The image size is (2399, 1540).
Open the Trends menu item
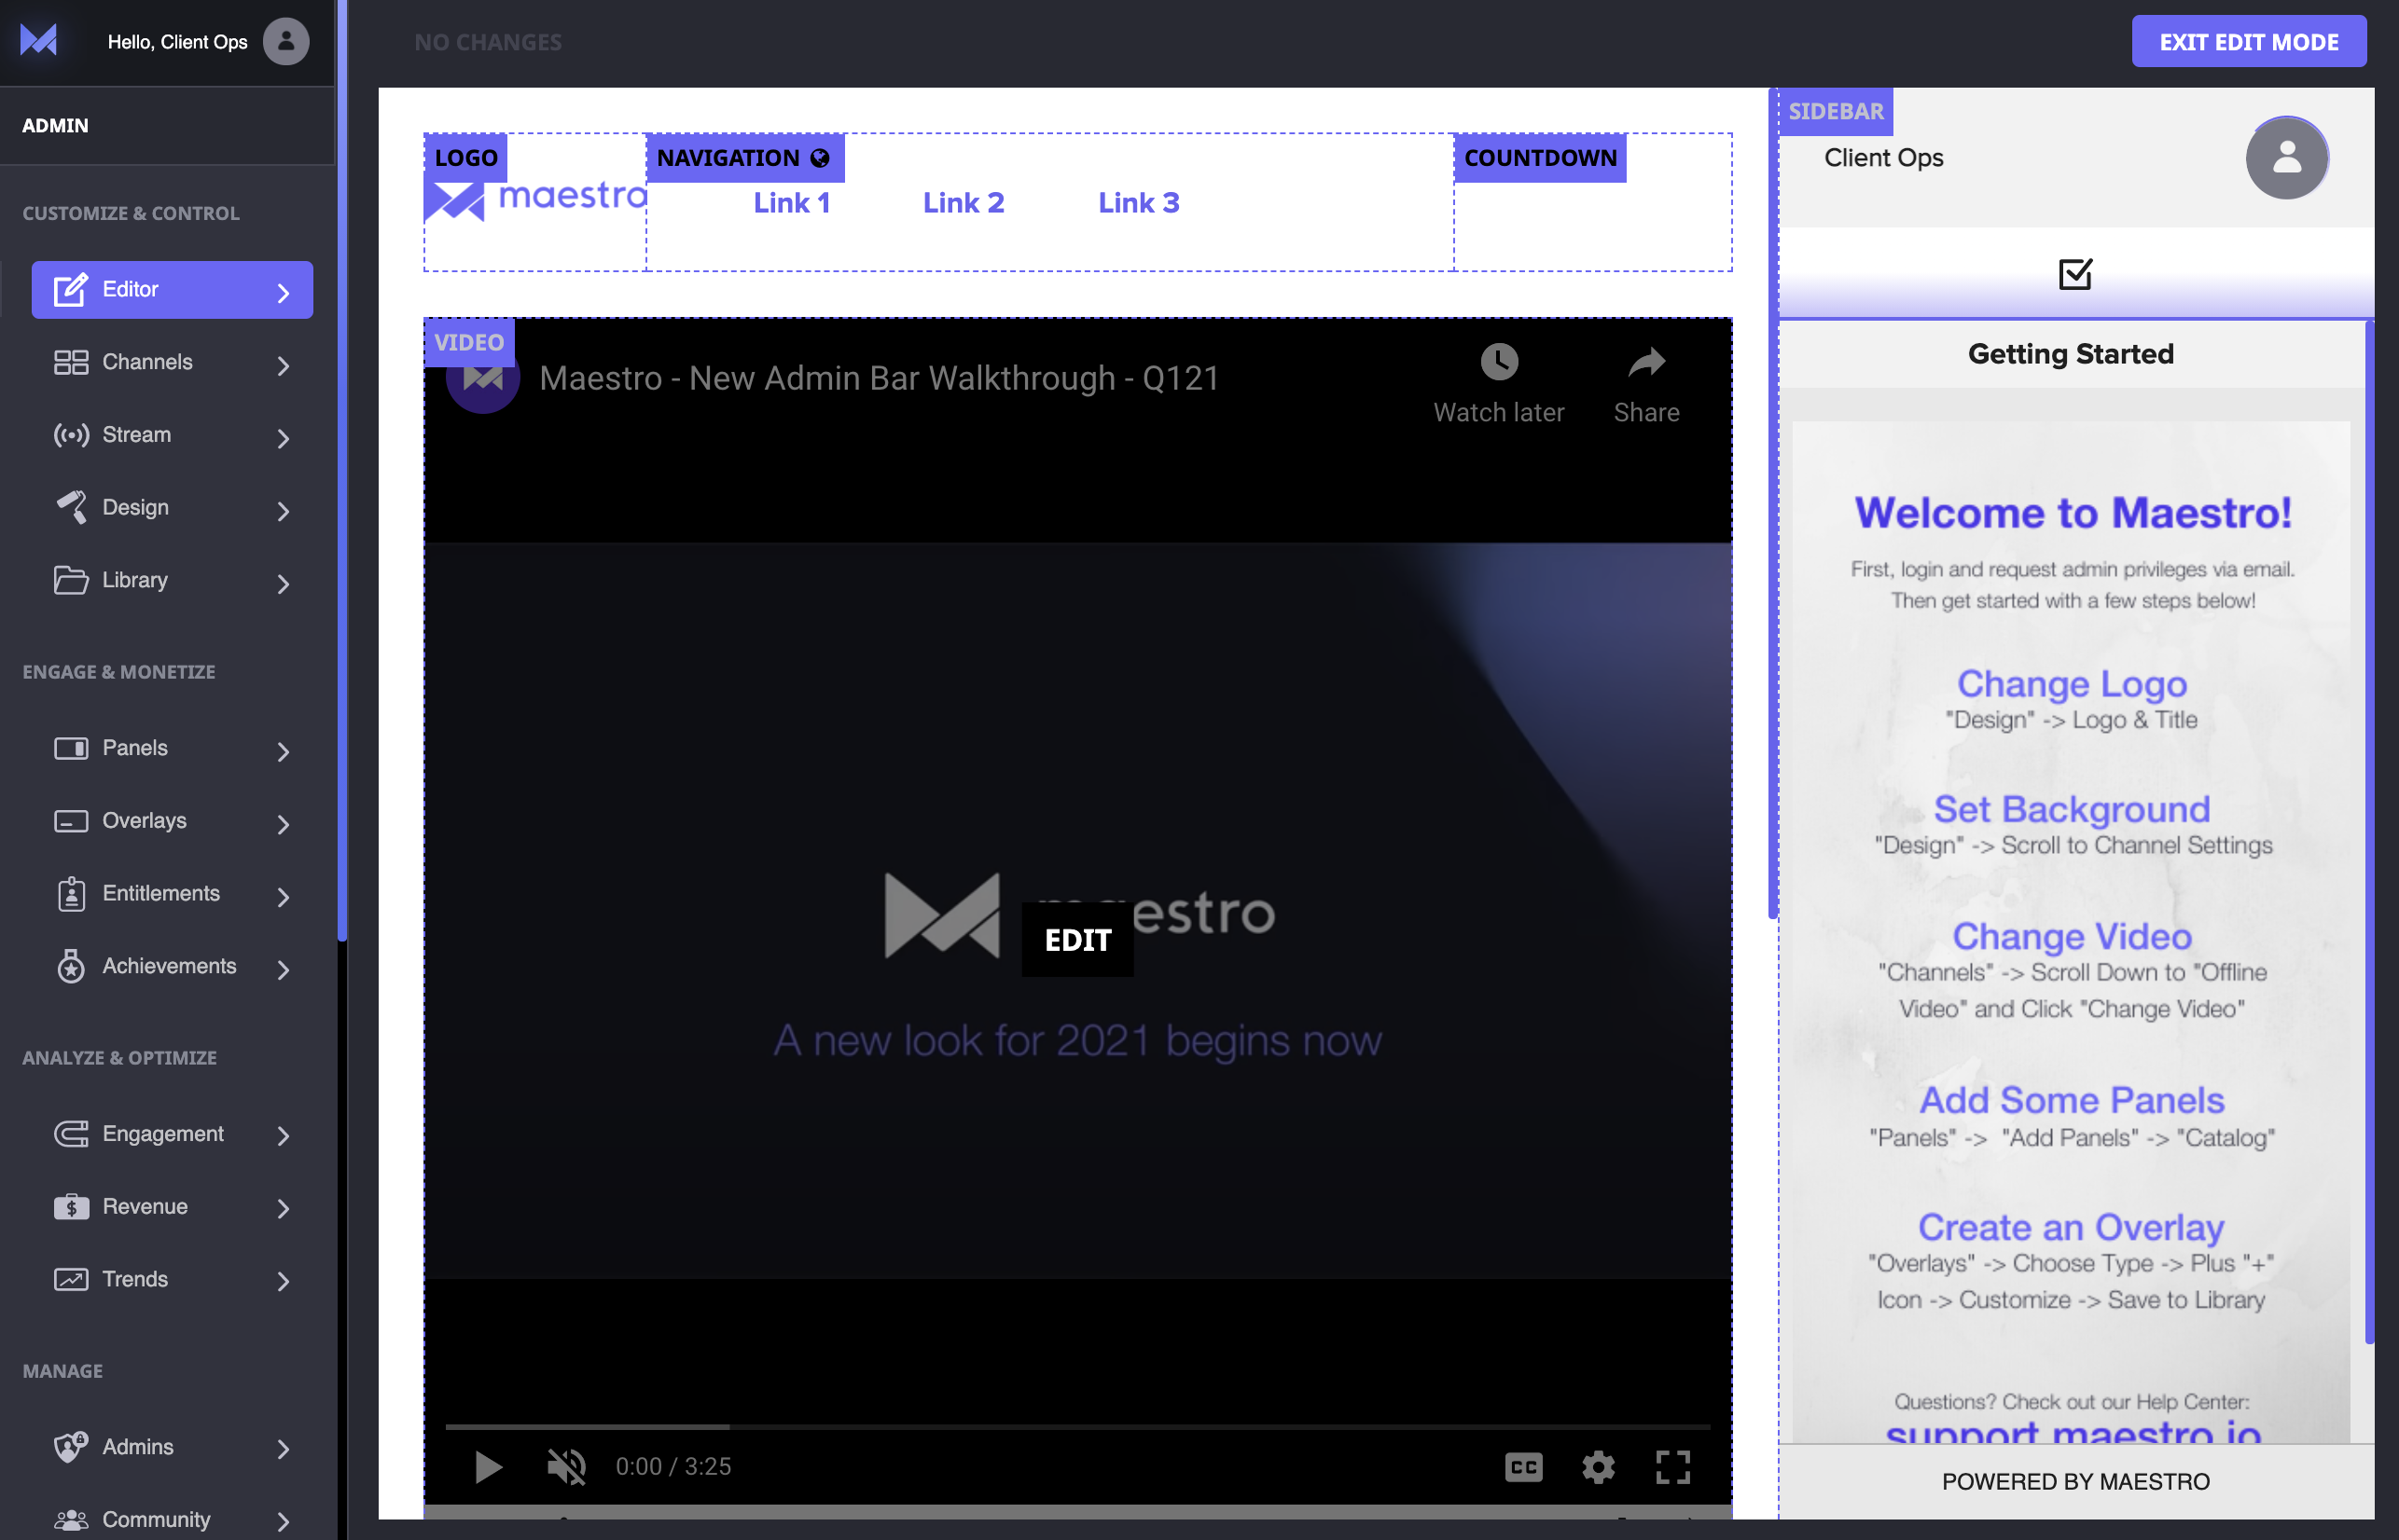tap(172, 1279)
